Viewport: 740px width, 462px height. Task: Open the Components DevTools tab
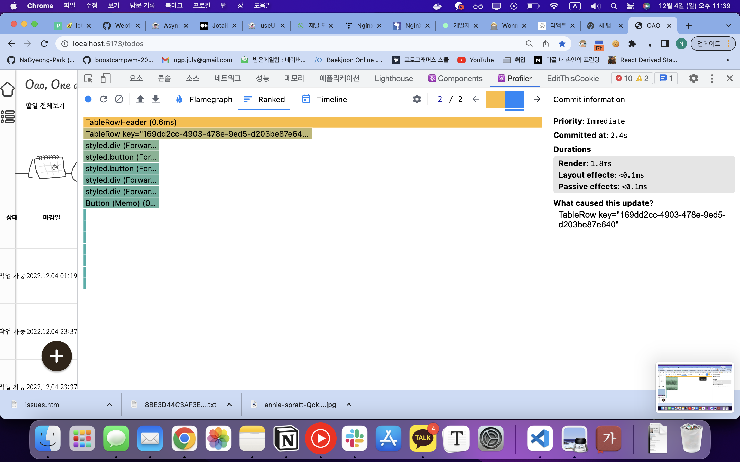coord(455,79)
